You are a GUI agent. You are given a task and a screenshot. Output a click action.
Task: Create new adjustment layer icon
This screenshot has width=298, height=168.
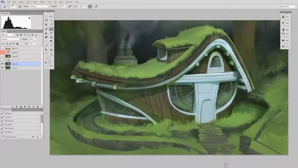[x=25, y=107]
